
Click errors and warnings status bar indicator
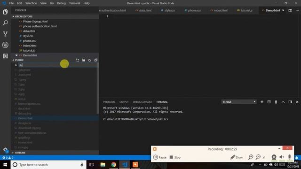click(8, 158)
